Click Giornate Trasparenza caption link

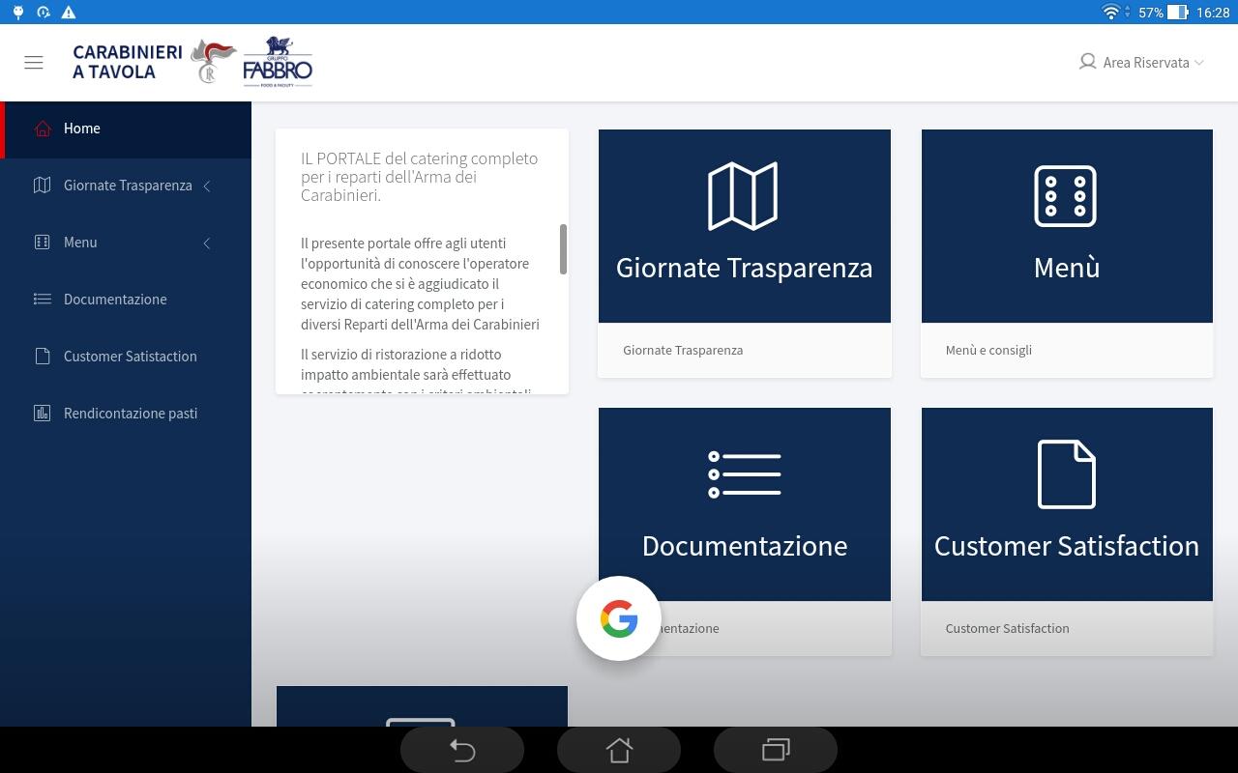(x=683, y=350)
